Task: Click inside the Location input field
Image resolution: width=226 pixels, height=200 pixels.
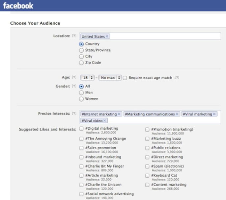Action: pos(150,36)
